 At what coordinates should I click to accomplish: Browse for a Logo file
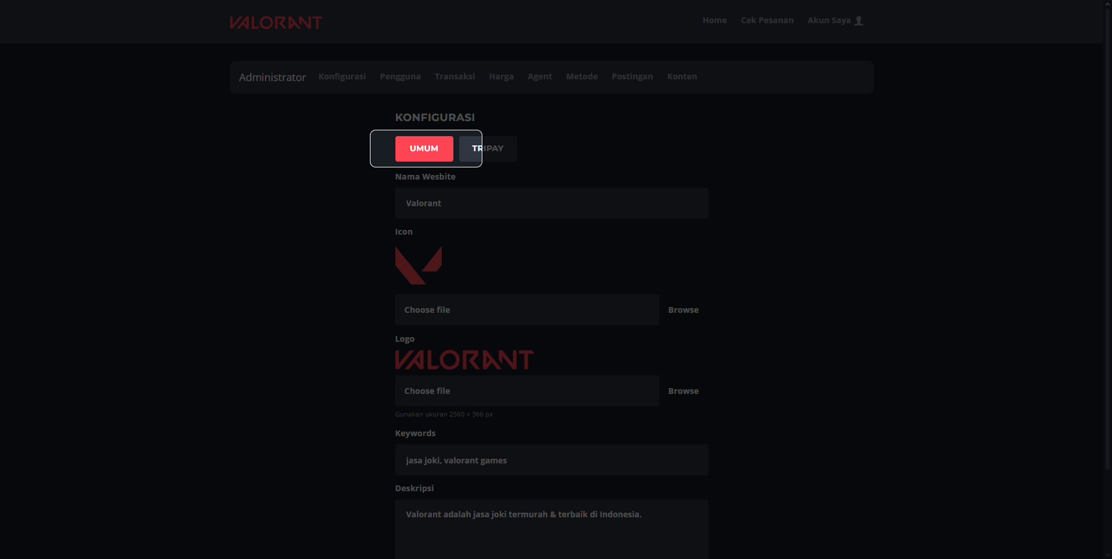point(684,391)
